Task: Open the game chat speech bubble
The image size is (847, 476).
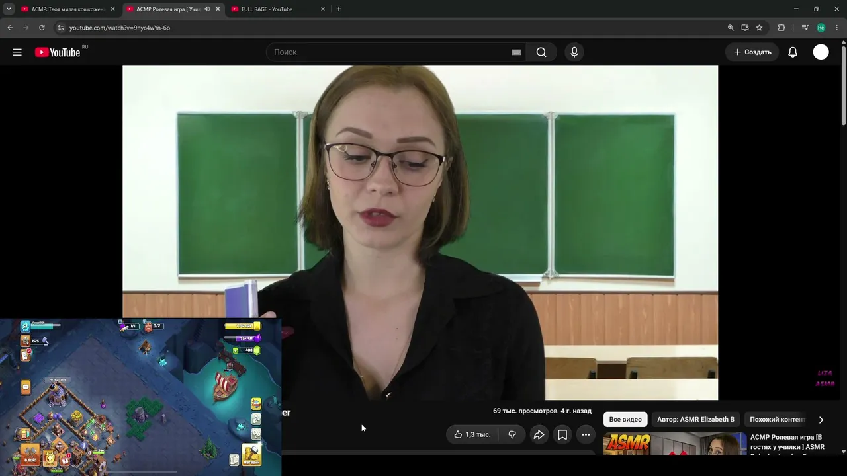Action: (x=25, y=387)
